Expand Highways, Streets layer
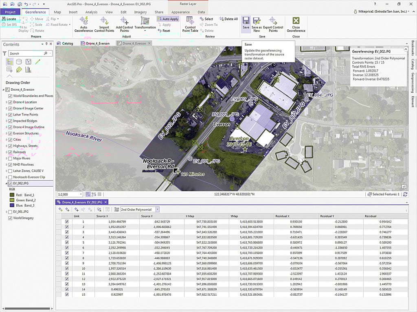 [7, 146]
